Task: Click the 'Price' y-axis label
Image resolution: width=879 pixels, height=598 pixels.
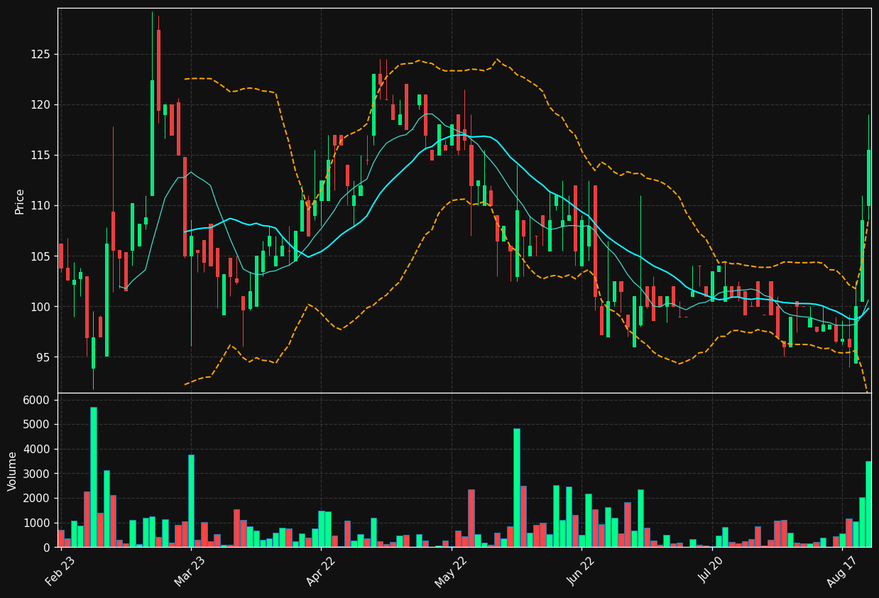Action: pyautogui.click(x=20, y=201)
